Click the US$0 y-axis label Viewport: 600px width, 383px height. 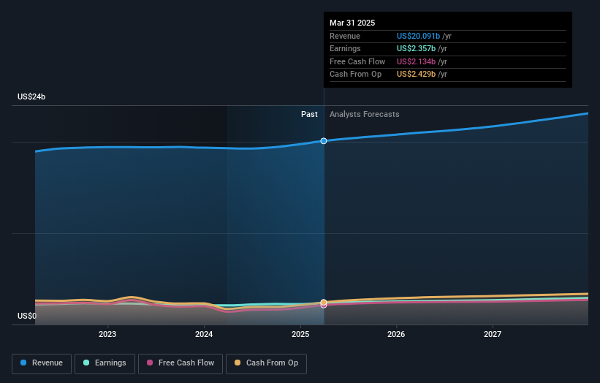[27, 316]
